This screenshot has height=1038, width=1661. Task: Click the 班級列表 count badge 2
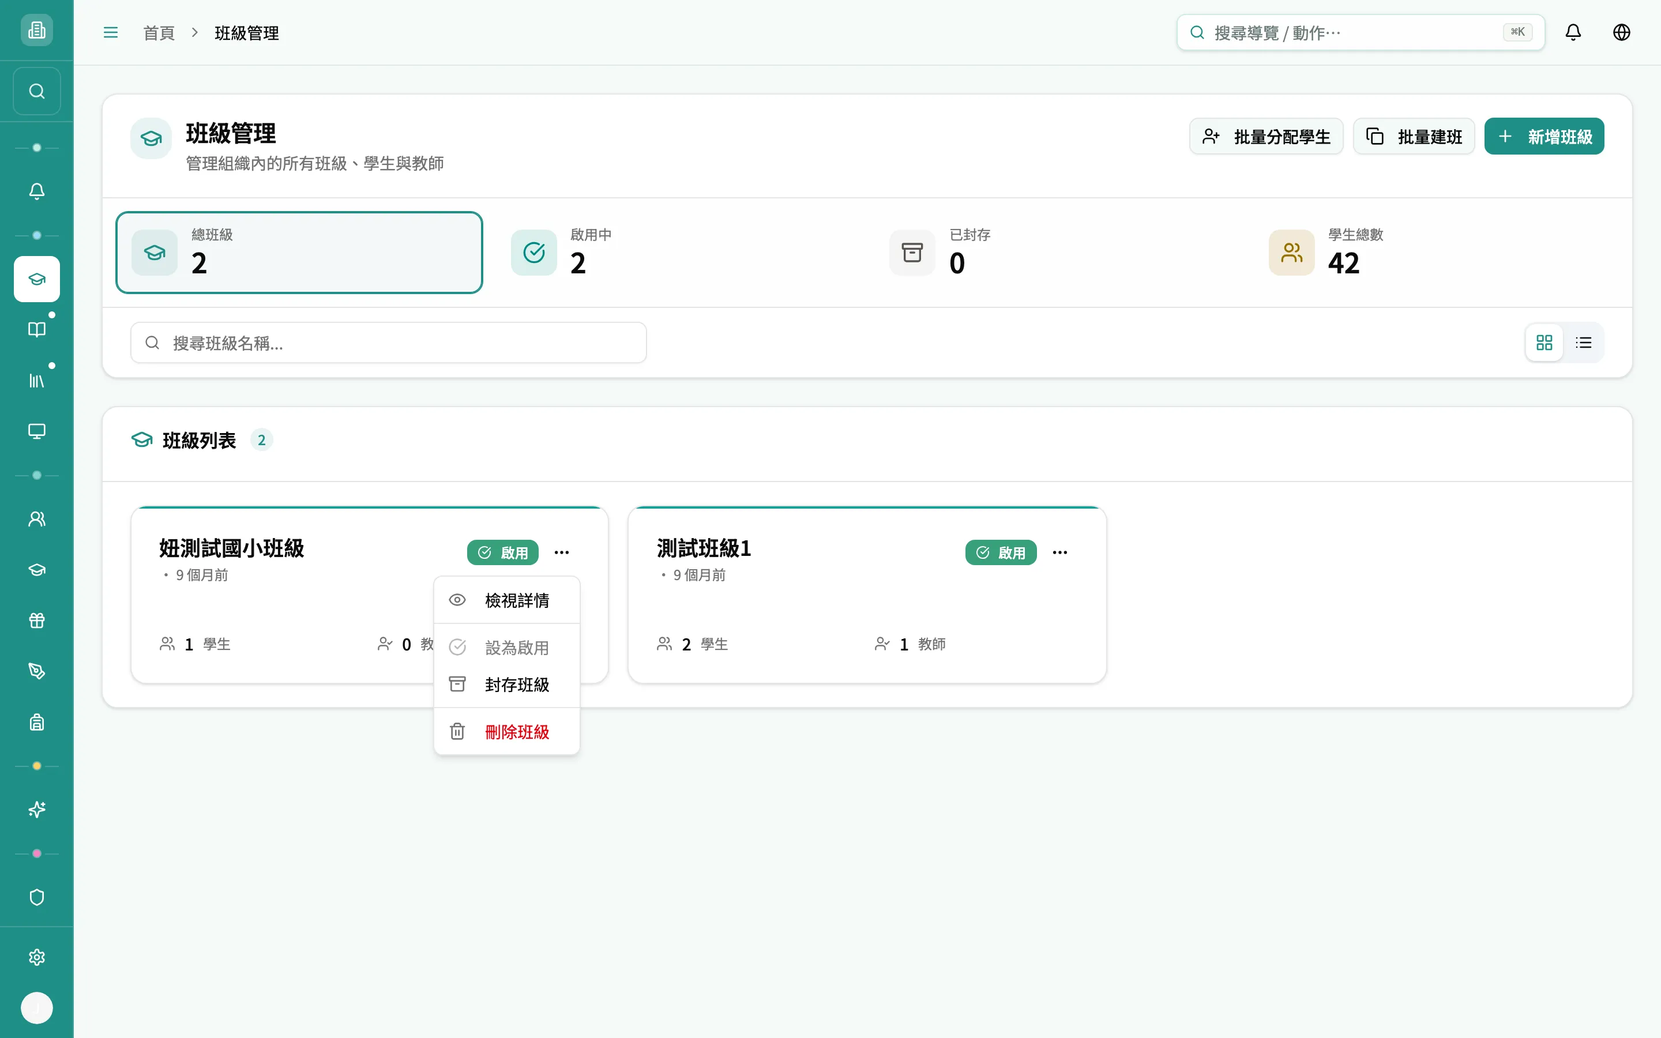261,440
